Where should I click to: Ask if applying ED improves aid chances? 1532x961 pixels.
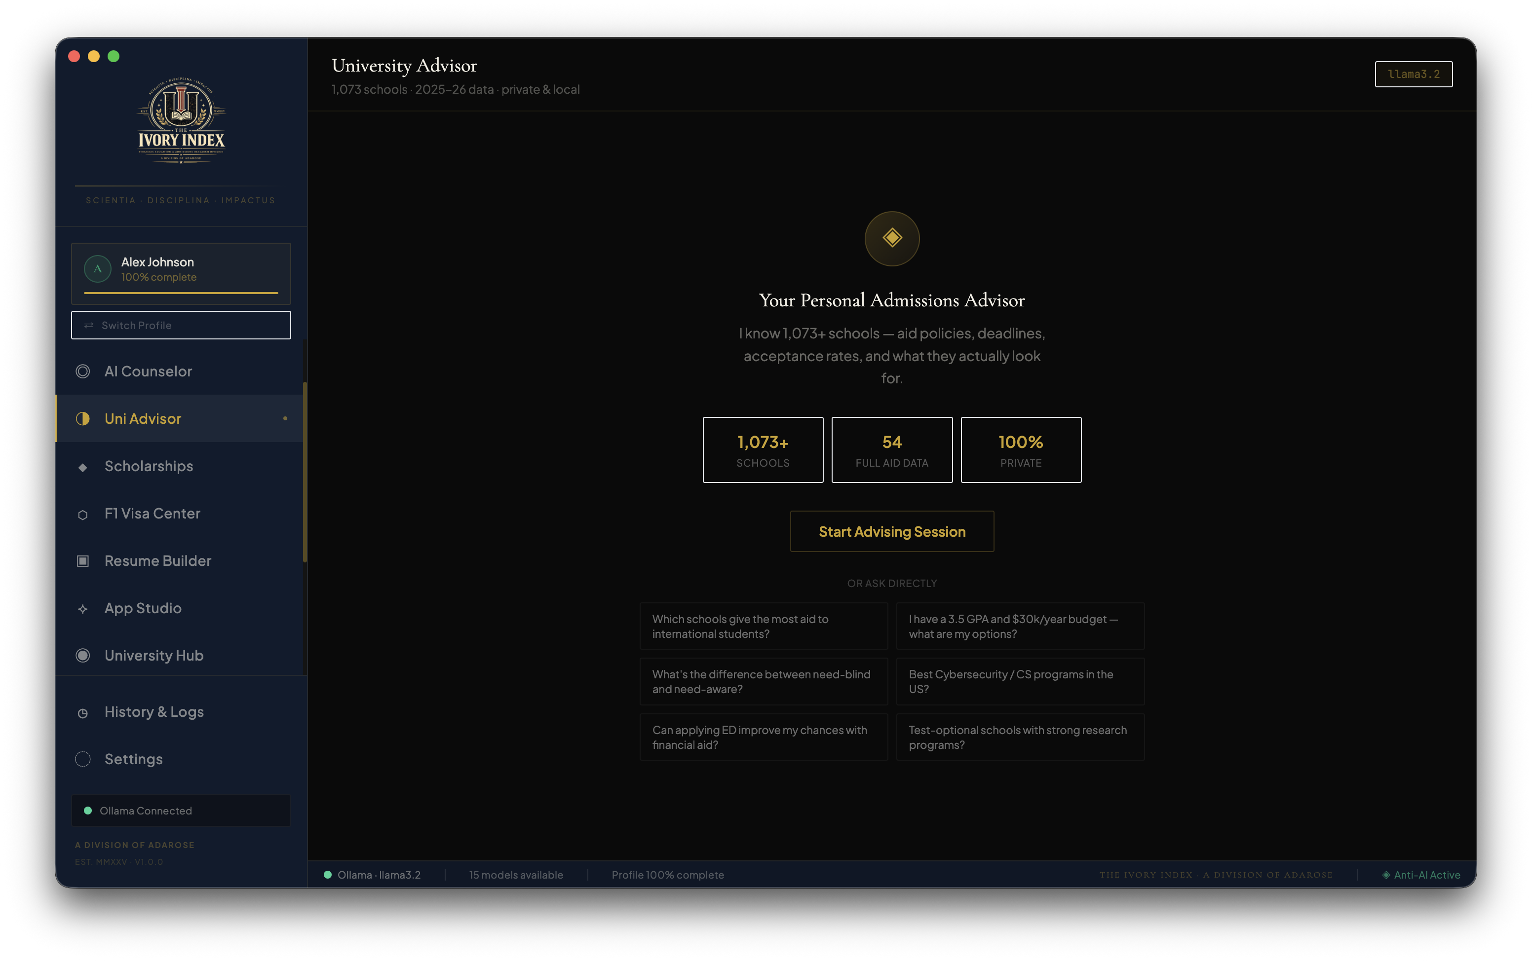[764, 737]
